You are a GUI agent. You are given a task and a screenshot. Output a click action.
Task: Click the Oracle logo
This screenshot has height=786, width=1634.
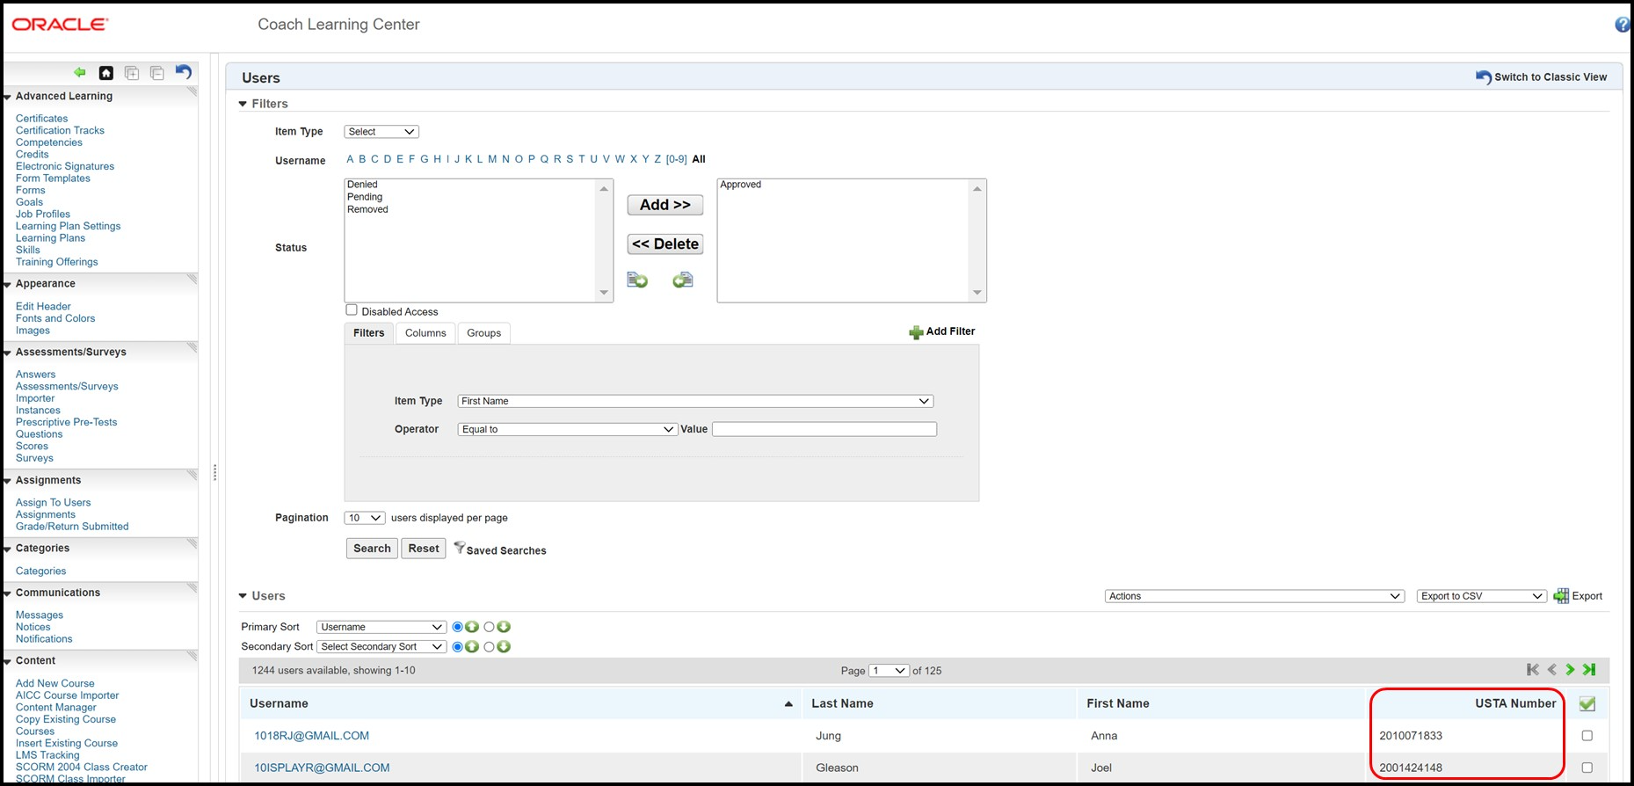[x=60, y=25]
